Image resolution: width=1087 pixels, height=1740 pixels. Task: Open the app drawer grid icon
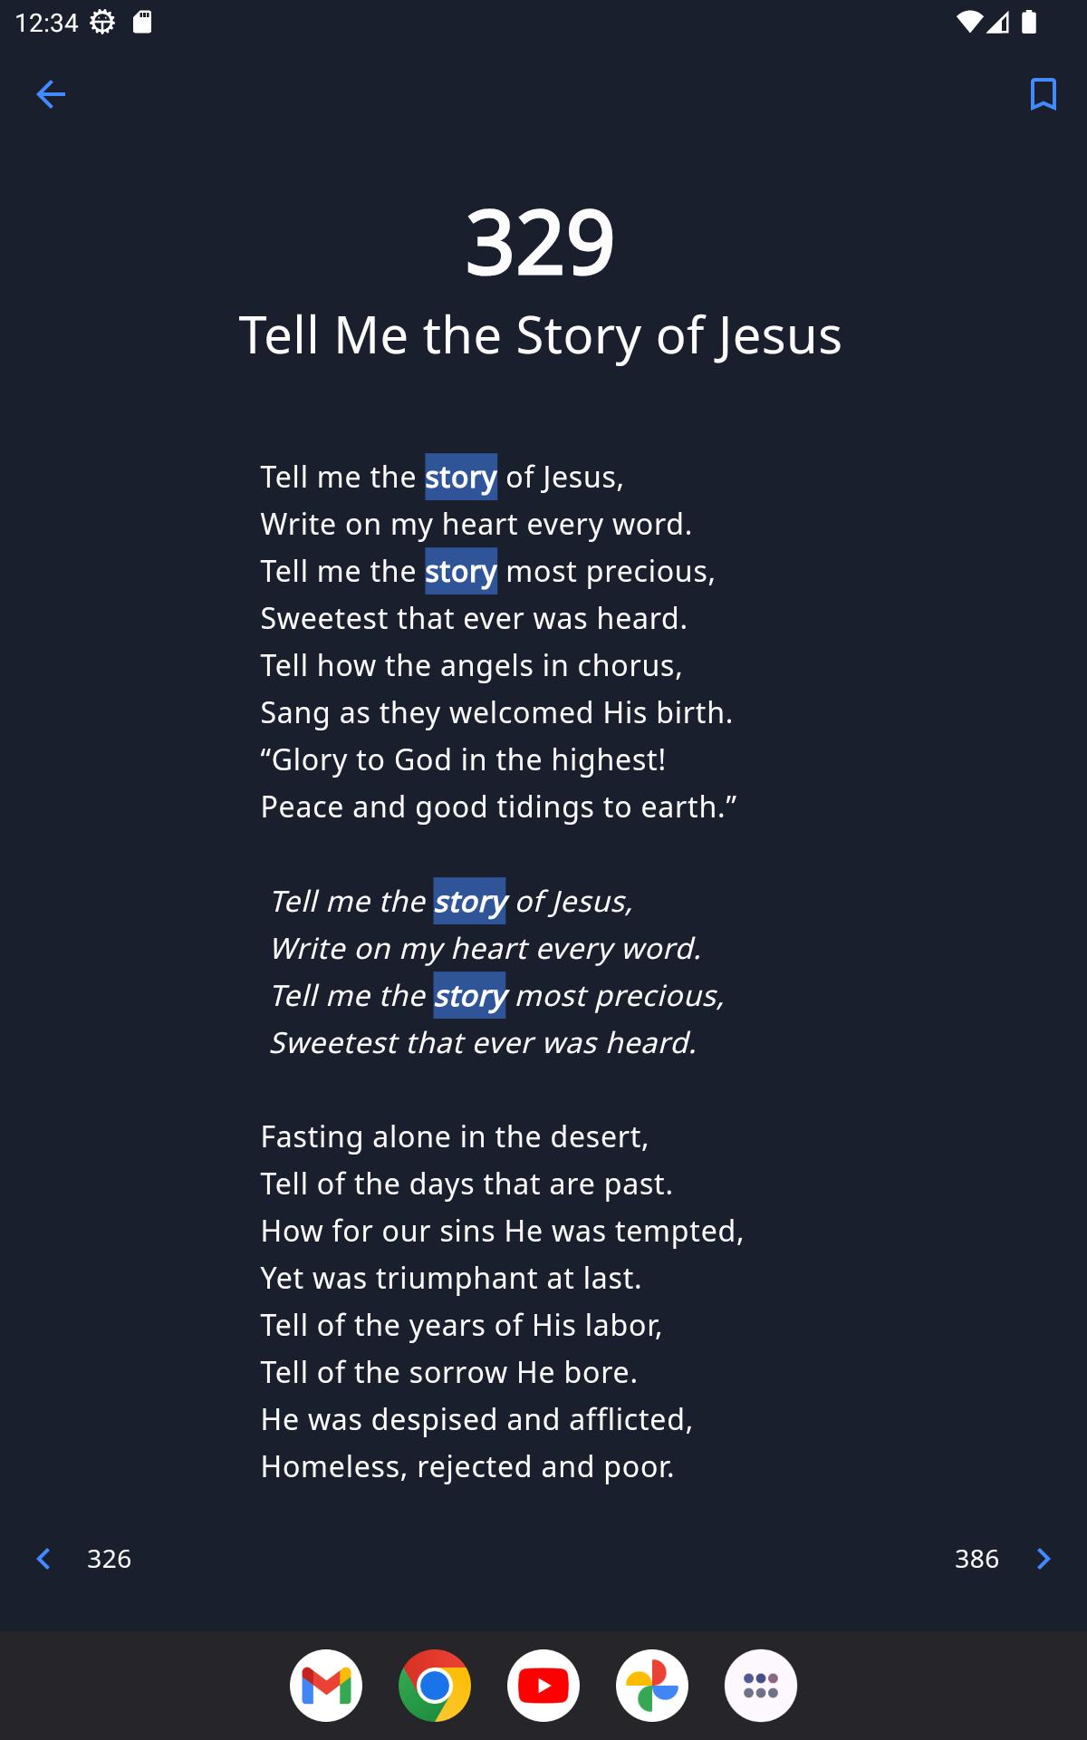[761, 1686]
